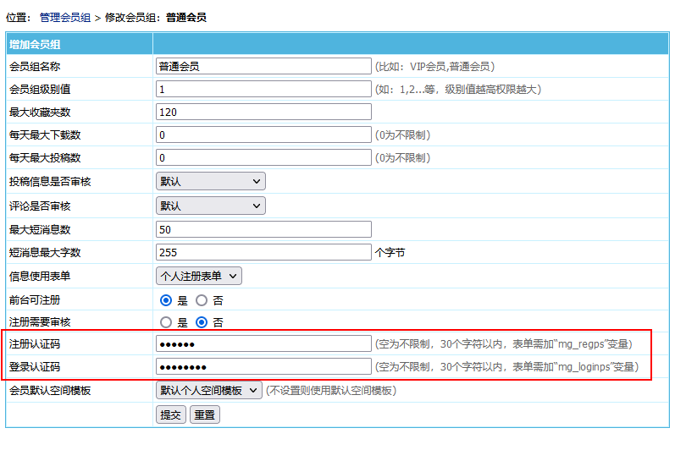Select 否 for 前台可注册
Viewport: 675px width, 450px height.
(202, 300)
